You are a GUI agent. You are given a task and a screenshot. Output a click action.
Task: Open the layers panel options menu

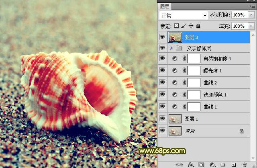coord(253,6)
